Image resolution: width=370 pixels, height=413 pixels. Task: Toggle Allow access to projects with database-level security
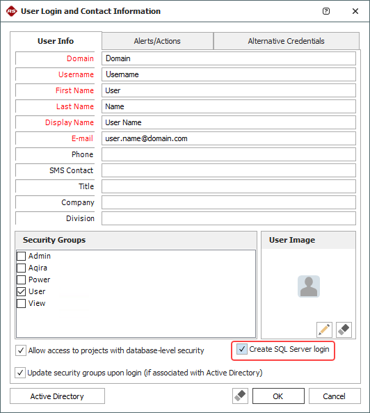pos(21,350)
